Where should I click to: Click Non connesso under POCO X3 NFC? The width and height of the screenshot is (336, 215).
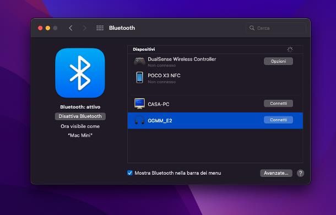(x=161, y=82)
